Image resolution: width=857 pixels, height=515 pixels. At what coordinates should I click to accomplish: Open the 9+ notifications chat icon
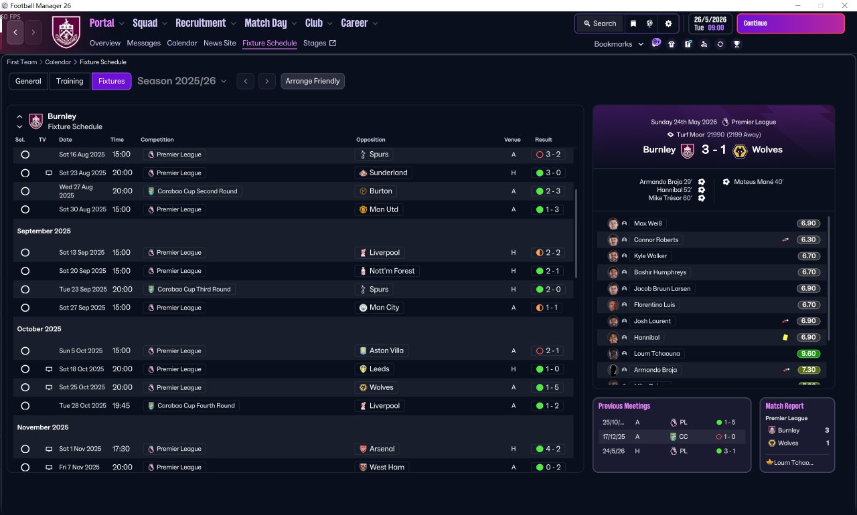(656, 43)
